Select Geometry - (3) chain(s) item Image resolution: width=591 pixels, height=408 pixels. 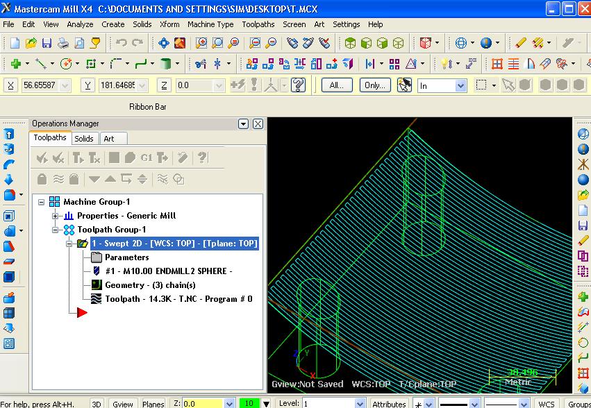[150, 285]
